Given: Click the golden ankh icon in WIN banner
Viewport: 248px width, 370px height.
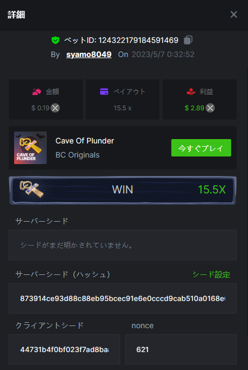Looking at the screenshot, I should [32, 190].
